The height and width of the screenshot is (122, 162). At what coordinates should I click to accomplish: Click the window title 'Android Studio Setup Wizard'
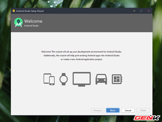coord(30,11)
